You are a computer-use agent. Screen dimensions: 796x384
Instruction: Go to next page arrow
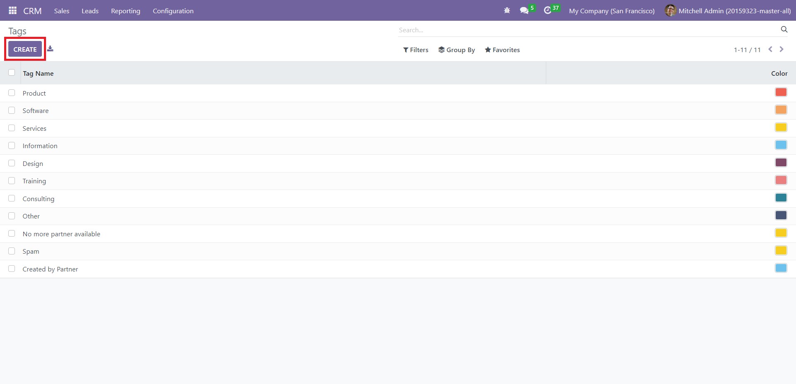781,49
